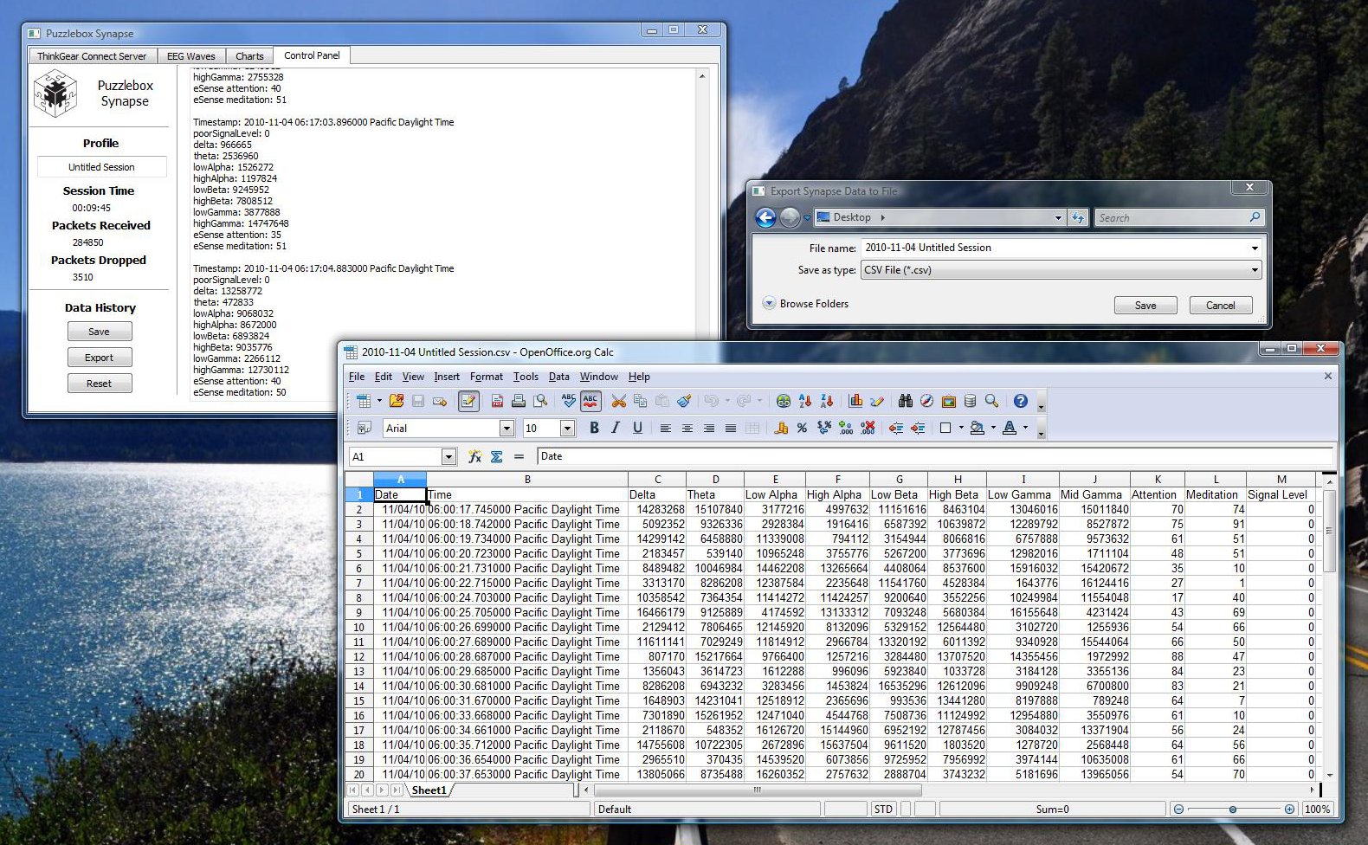Screen dimensions: 1368x845
Task: Click Background Color paint bucket swatch
Action: tap(978, 428)
